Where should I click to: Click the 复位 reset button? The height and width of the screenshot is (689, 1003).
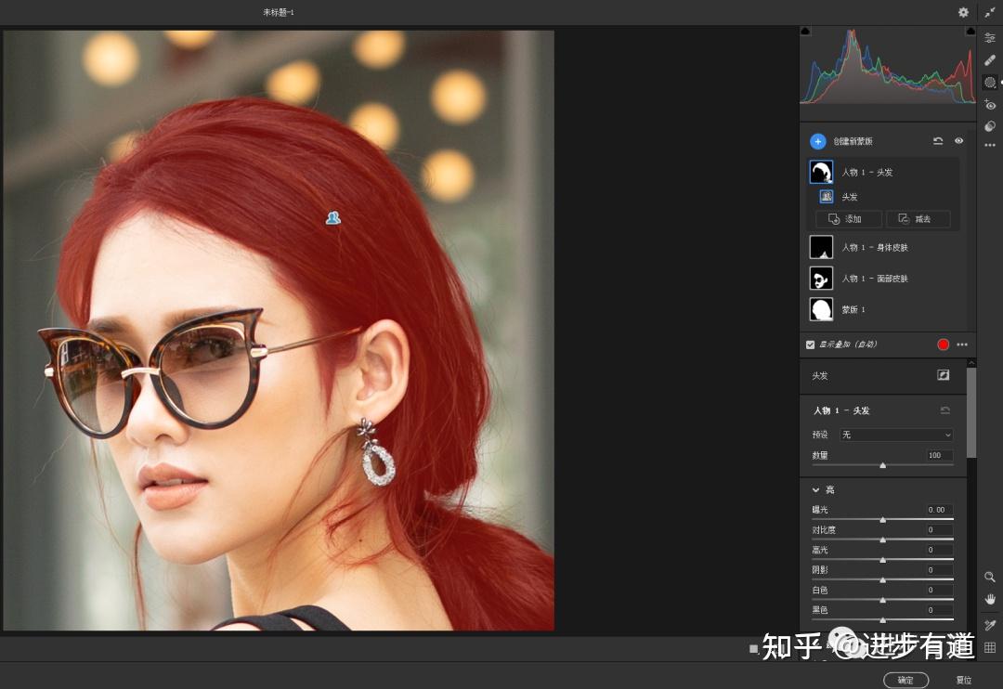point(963,680)
